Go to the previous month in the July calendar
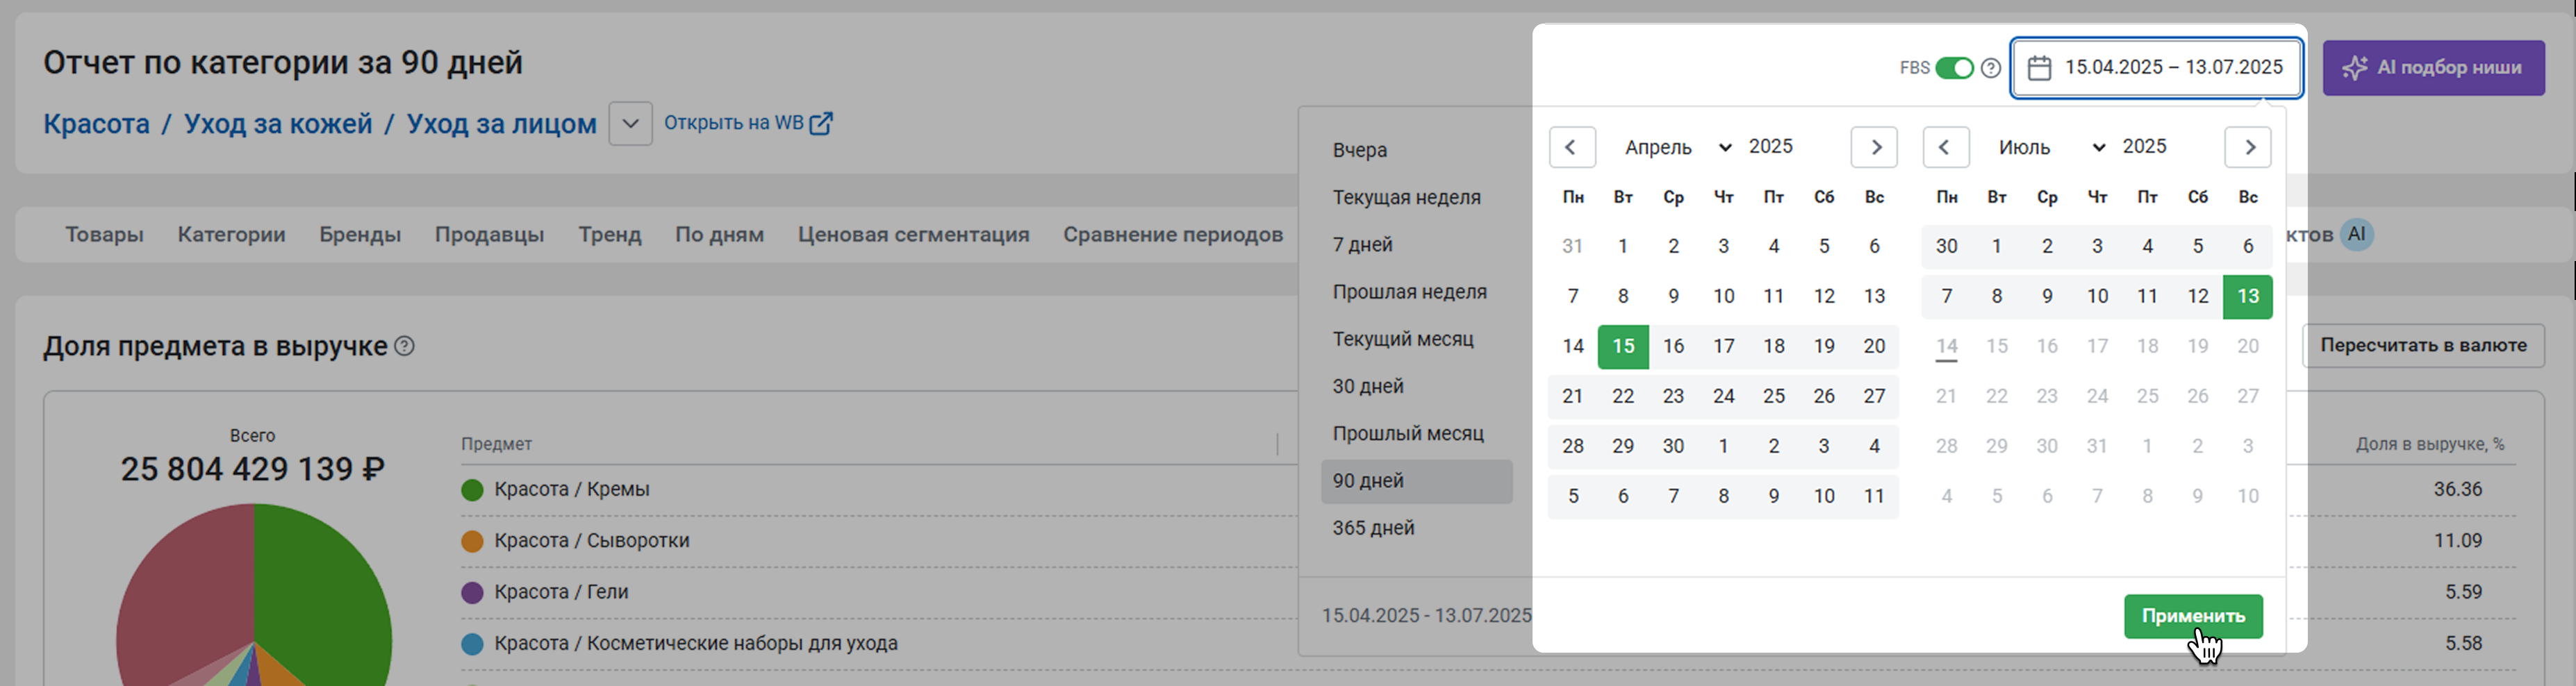 1946,147
